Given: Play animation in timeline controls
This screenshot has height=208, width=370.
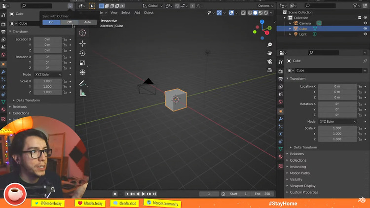Looking at the screenshot, I should 143,194.
